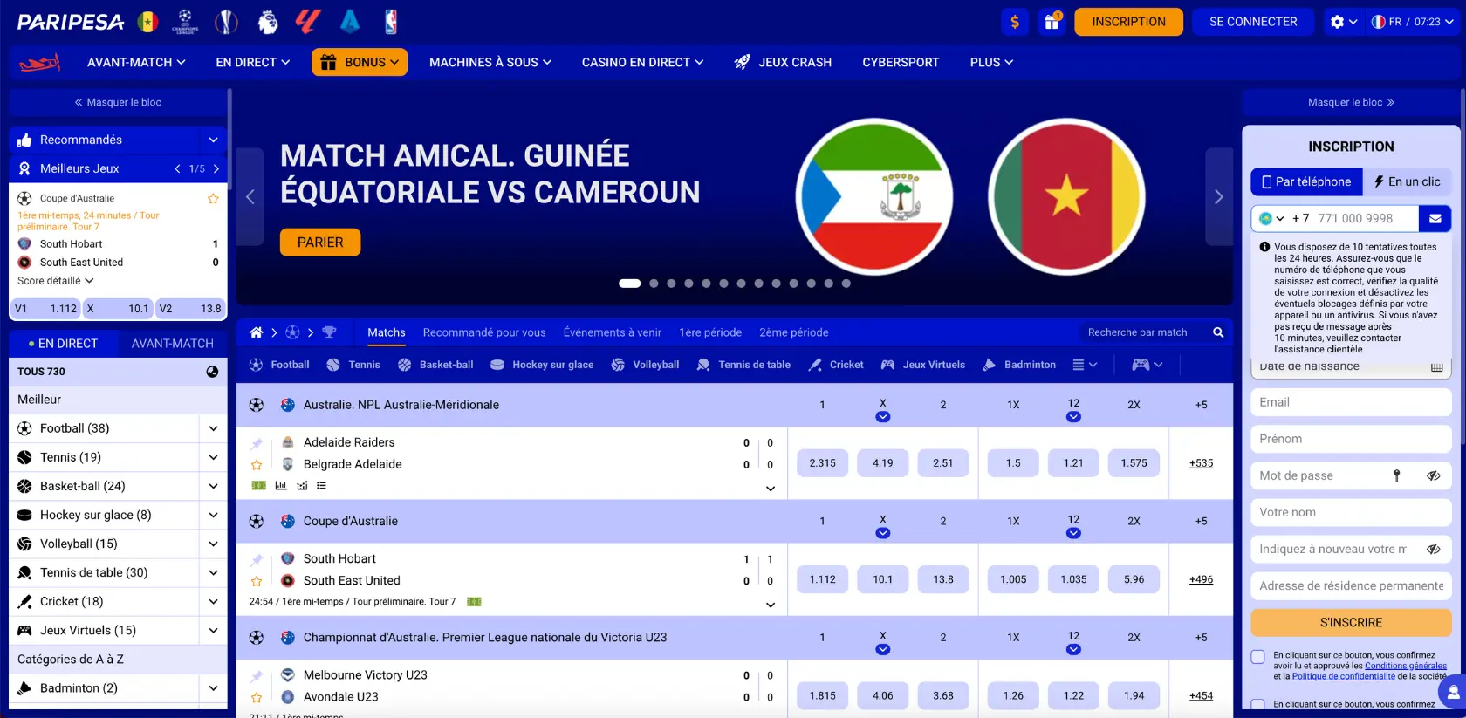Favorite Adelaide Raiders match with star

[257, 465]
